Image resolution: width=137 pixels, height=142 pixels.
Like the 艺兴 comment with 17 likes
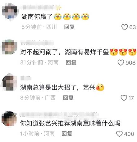[124, 98]
